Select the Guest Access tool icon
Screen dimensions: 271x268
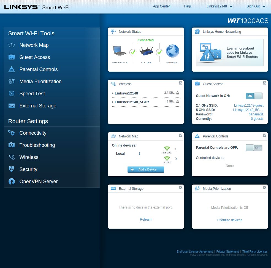coord(11,57)
